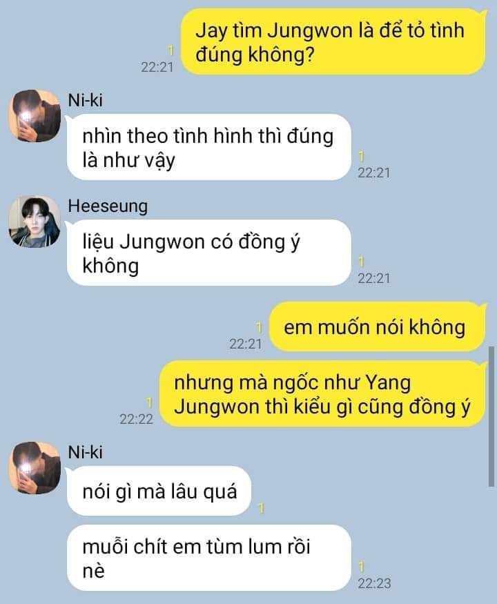
Task: Tap the yellow 'em muốn nói không' bubble
Action: [377, 327]
